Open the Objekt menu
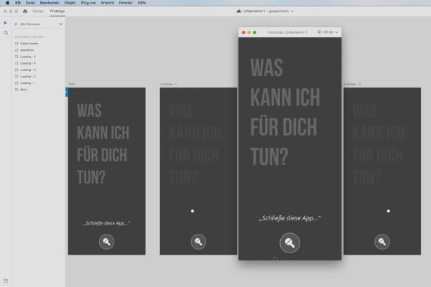431x287 pixels. pos(70,3)
